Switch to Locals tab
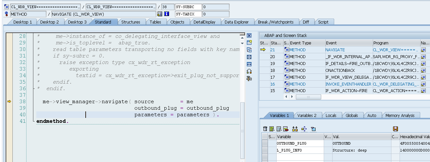The height and width of the screenshot is (162, 430). click(x=331, y=115)
